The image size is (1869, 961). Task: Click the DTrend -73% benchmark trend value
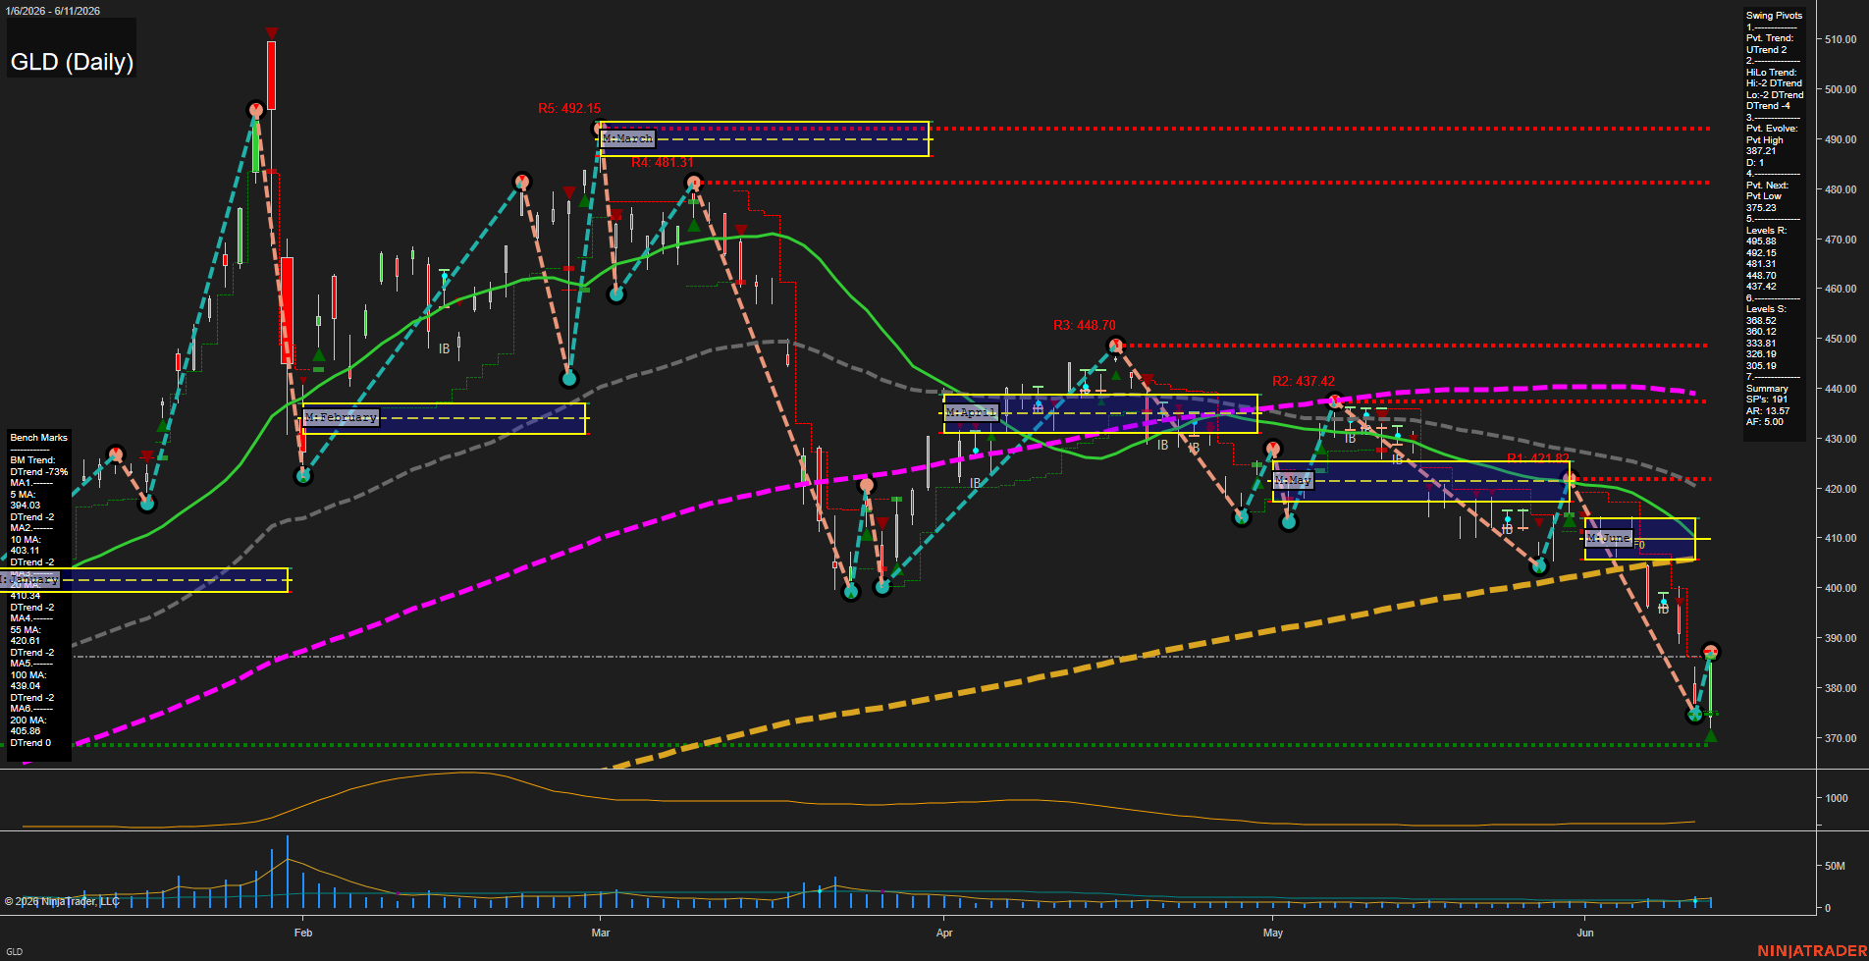coord(39,472)
